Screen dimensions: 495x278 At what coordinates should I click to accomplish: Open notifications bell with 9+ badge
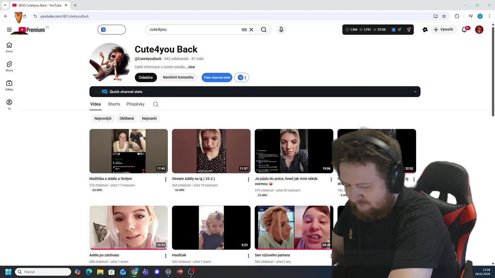[465, 29]
